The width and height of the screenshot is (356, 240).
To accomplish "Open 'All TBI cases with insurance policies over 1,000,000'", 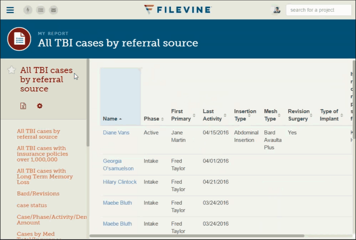I will (42, 154).
